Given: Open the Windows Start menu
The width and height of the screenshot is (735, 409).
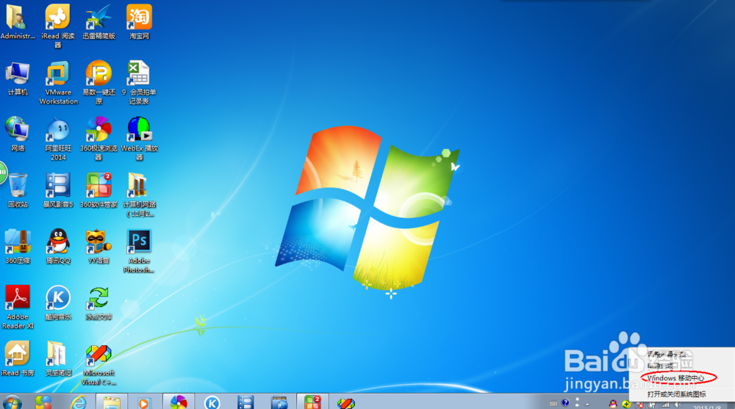Looking at the screenshot, I should pyautogui.click(x=12, y=402).
